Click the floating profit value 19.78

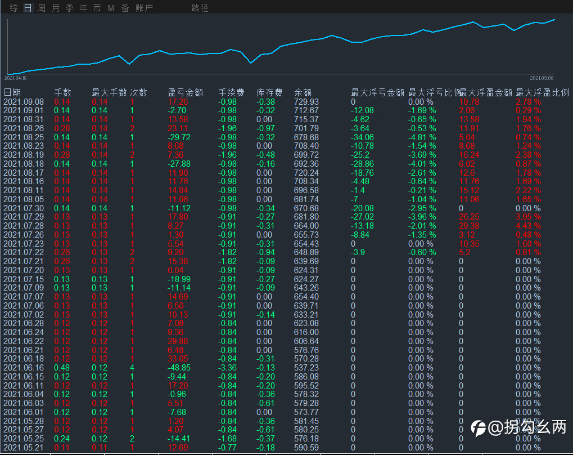469,102
